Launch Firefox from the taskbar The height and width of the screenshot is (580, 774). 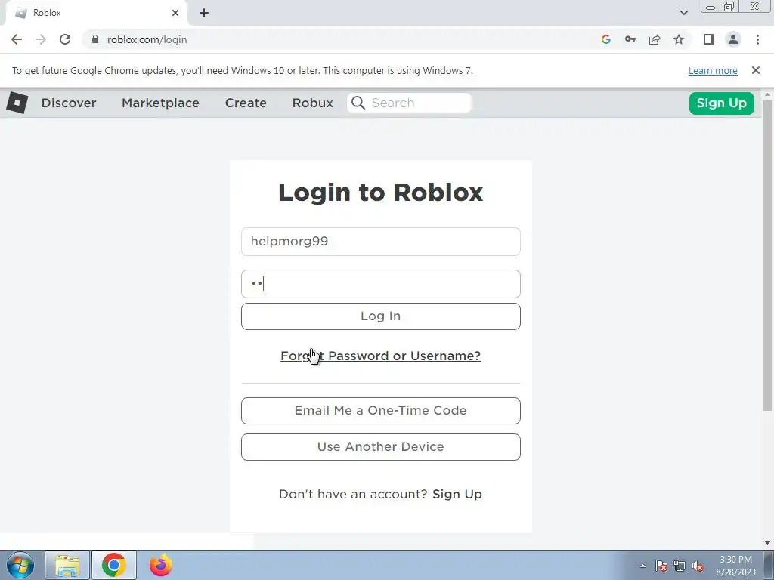pos(160,565)
